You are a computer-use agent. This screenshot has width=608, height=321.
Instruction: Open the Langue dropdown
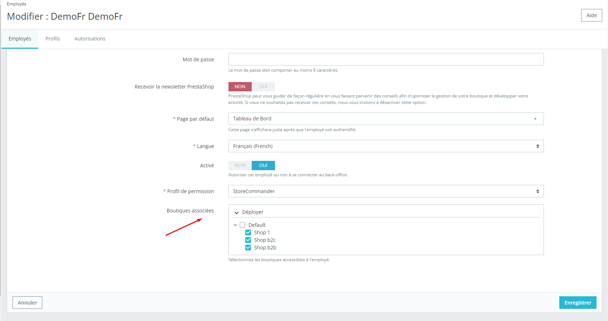(x=386, y=146)
